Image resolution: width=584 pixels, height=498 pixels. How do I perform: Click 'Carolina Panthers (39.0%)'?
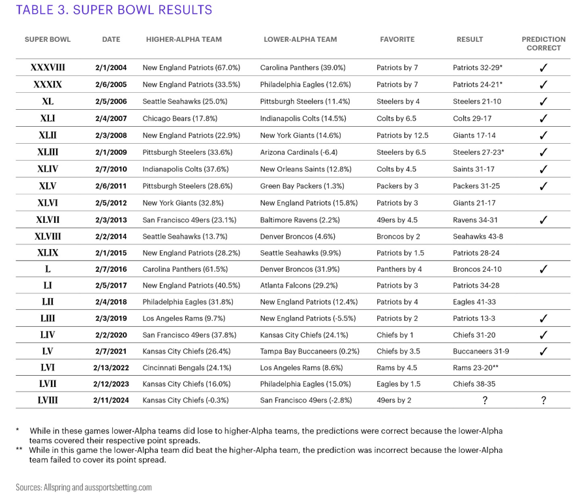pos(302,67)
